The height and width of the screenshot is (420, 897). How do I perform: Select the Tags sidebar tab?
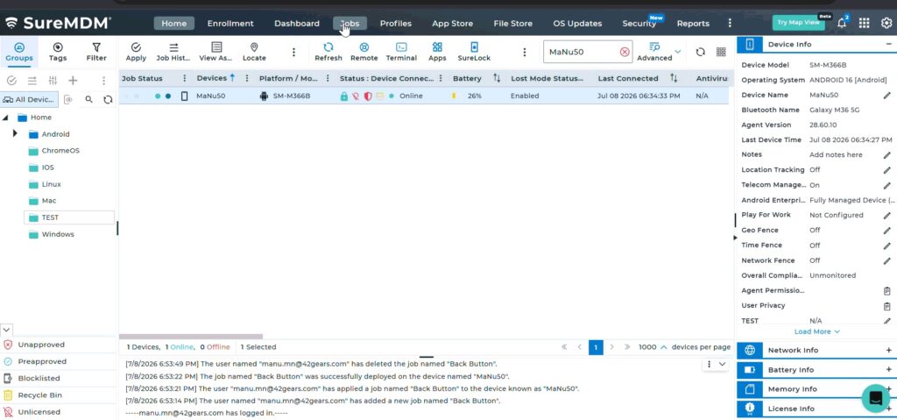[x=58, y=52]
